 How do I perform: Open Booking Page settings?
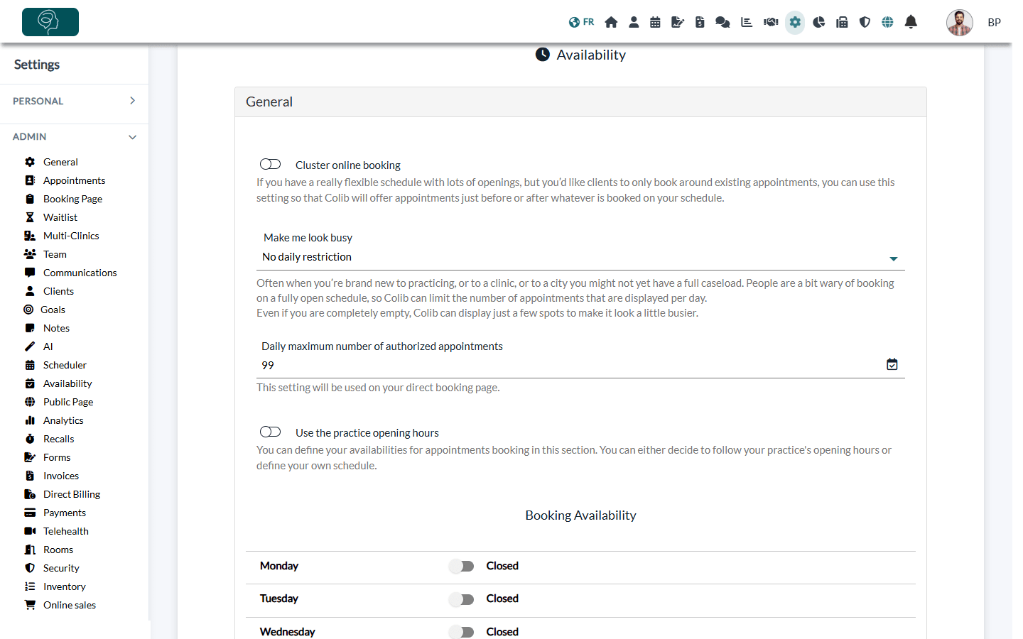[72, 199]
